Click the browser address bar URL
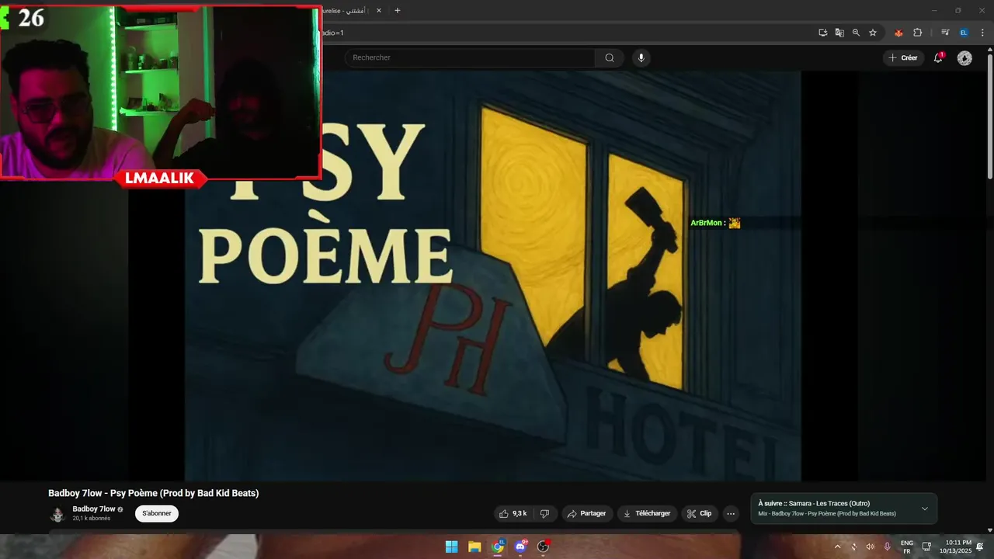The width and height of the screenshot is (994, 559). tap(567, 33)
